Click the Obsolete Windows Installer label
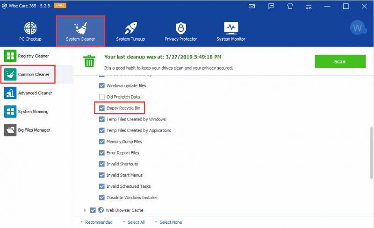This screenshot has height=228, width=374. (x=132, y=198)
